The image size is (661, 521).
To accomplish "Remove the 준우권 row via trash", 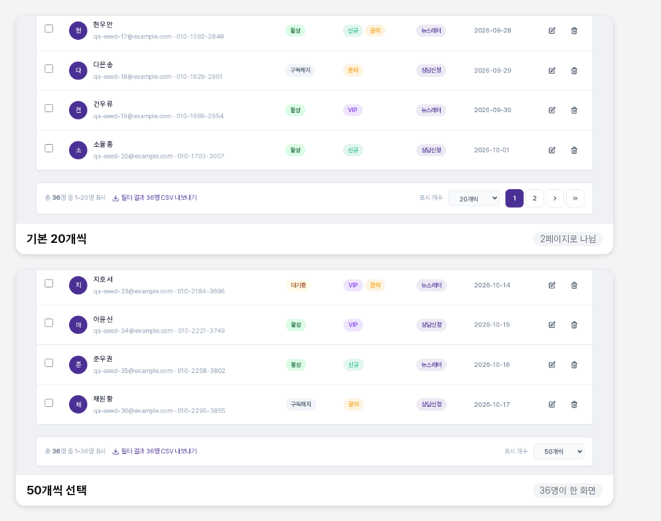I will (x=574, y=364).
